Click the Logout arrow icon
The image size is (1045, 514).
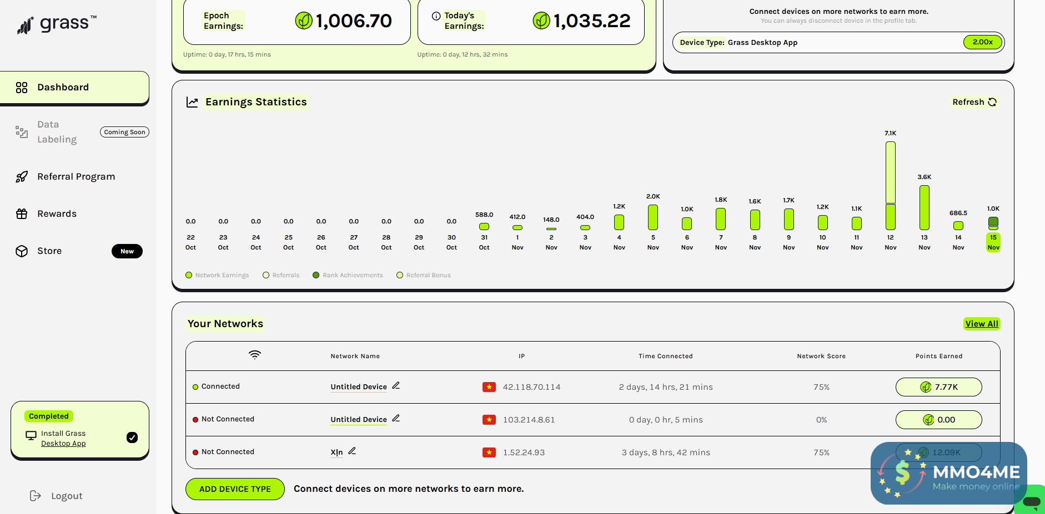(x=36, y=496)
